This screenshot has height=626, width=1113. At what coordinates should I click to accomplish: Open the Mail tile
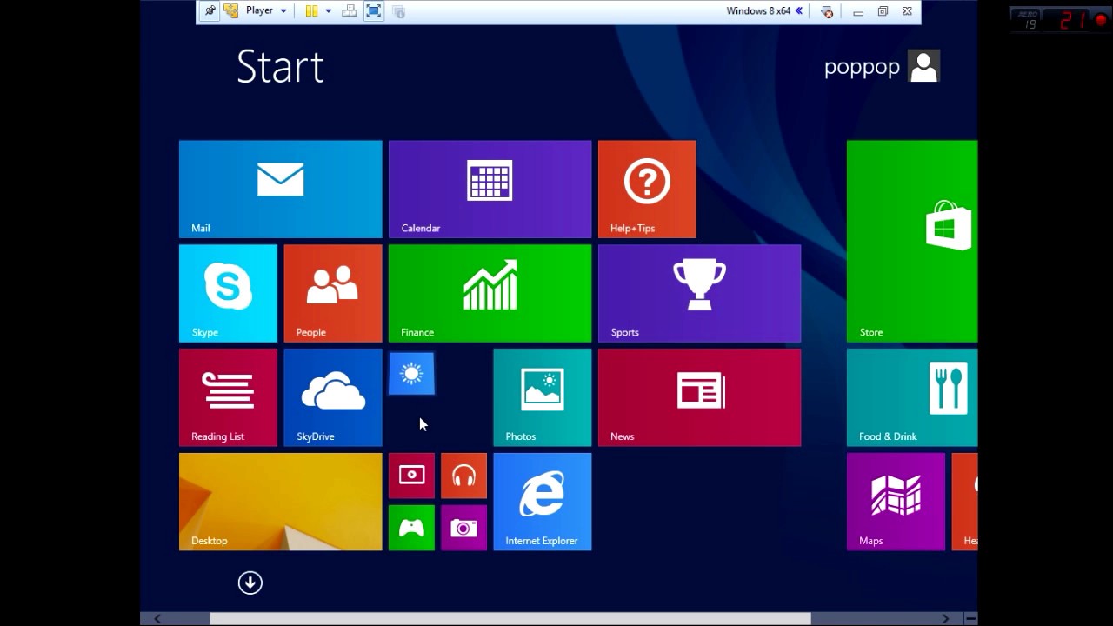tap(280, 189)
